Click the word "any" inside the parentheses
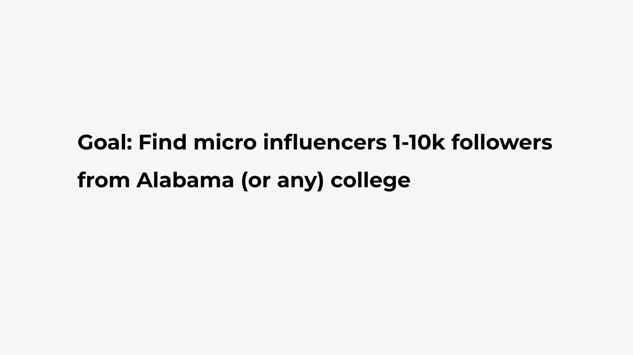 [297, 183]
